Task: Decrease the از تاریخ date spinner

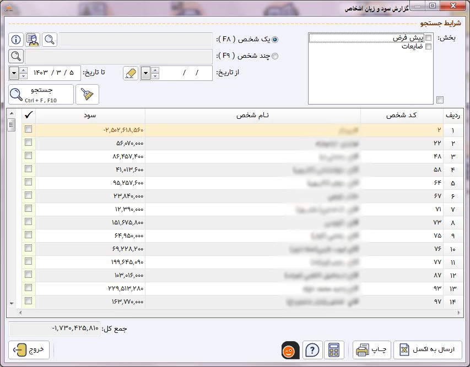Action: click(x=155, y=76)
